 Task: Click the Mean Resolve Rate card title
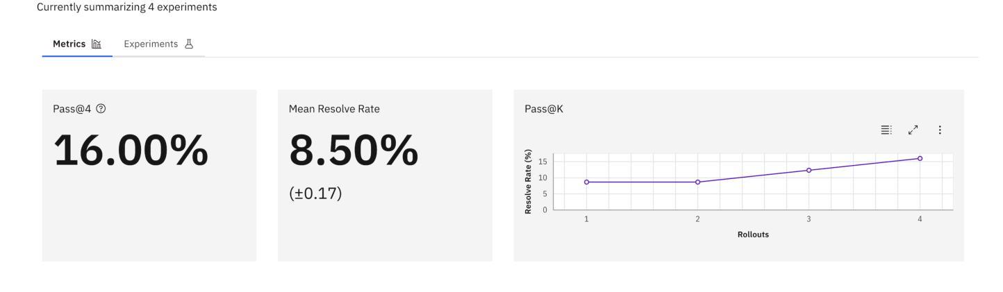click(334, 109)
